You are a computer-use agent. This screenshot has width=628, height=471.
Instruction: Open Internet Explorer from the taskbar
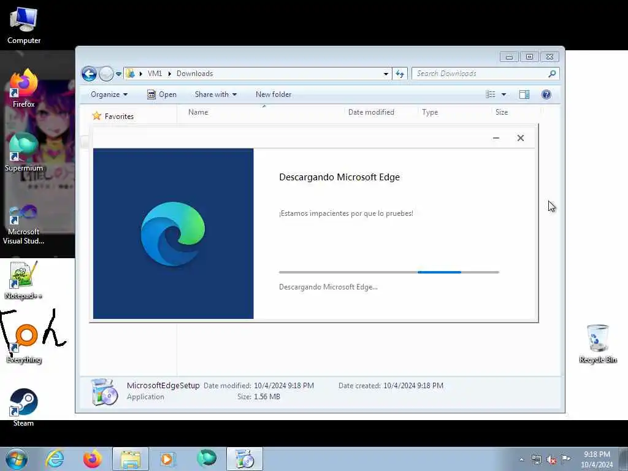55,459
